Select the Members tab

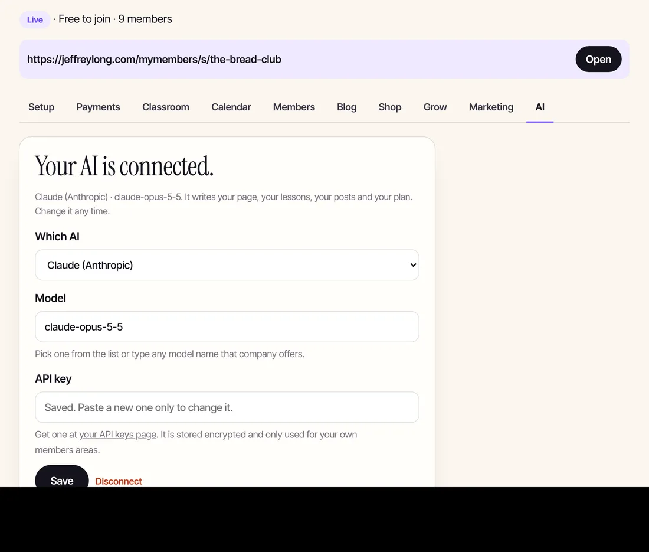click(x=294, y=107)
